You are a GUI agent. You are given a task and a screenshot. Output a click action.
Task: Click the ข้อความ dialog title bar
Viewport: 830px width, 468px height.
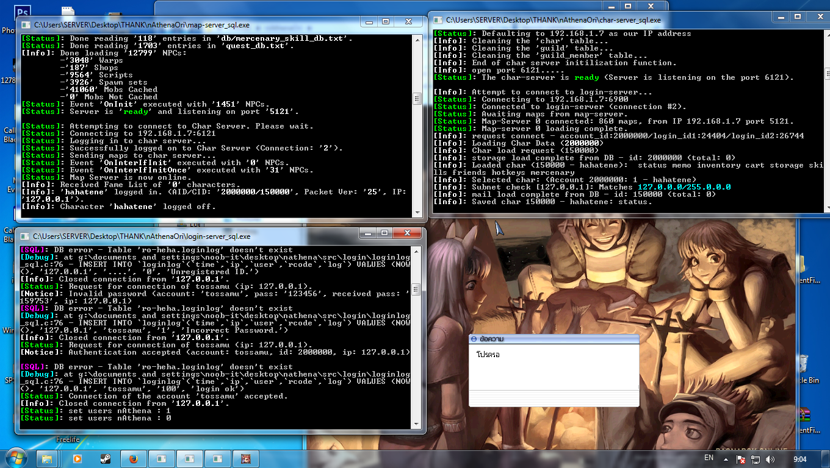pos(554,339)
